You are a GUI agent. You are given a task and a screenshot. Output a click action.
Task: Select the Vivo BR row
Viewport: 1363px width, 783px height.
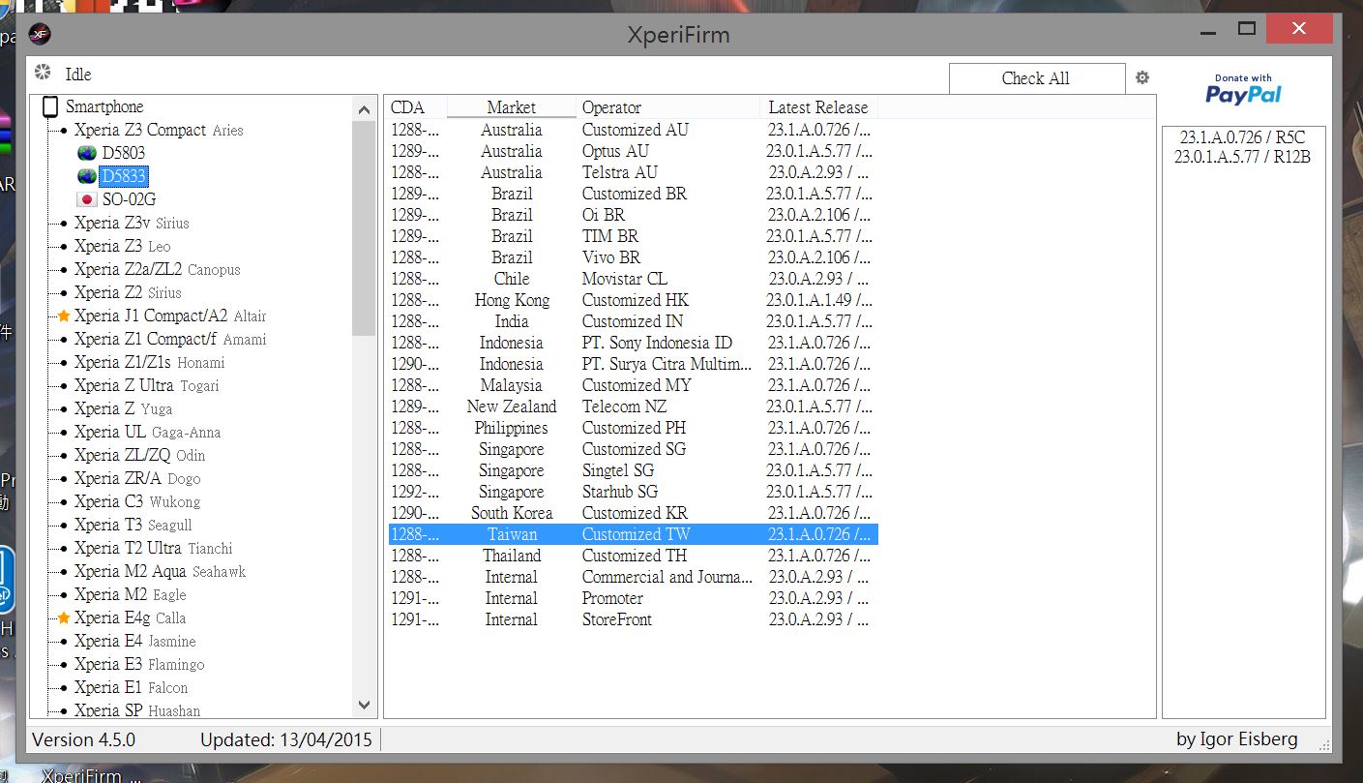click(633, 257)
